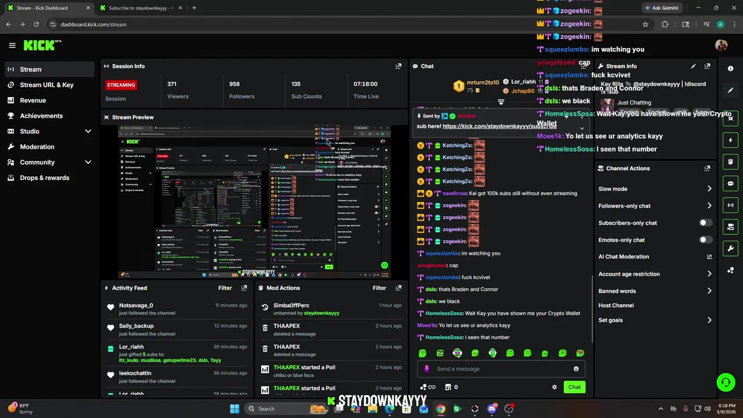Click the chat bubble icon in right rail
The height and width of the screenshot is (418, 743).
tap(730, 183)
